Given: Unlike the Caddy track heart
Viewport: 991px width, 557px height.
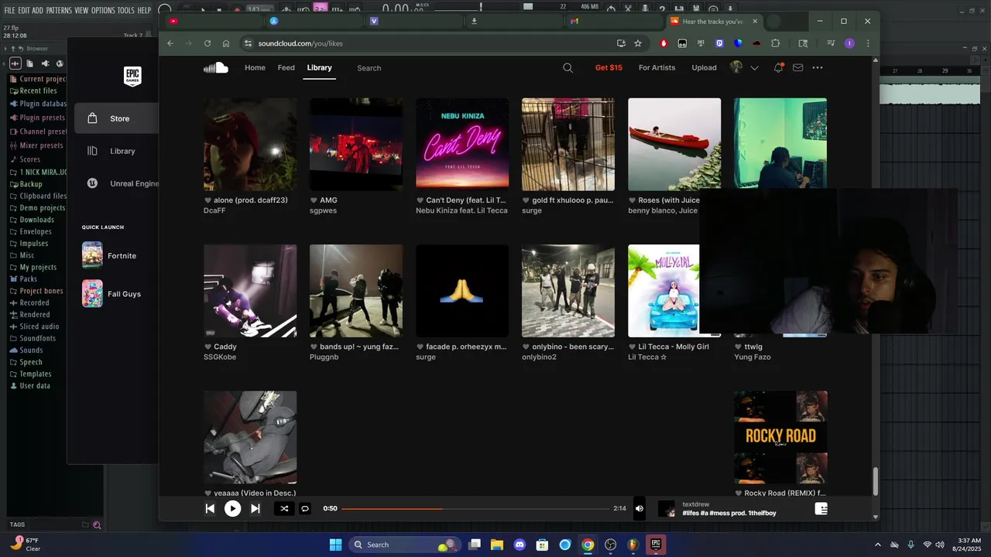Looking at the screenshot, I should pyautogui.click(x=207, y=347).
